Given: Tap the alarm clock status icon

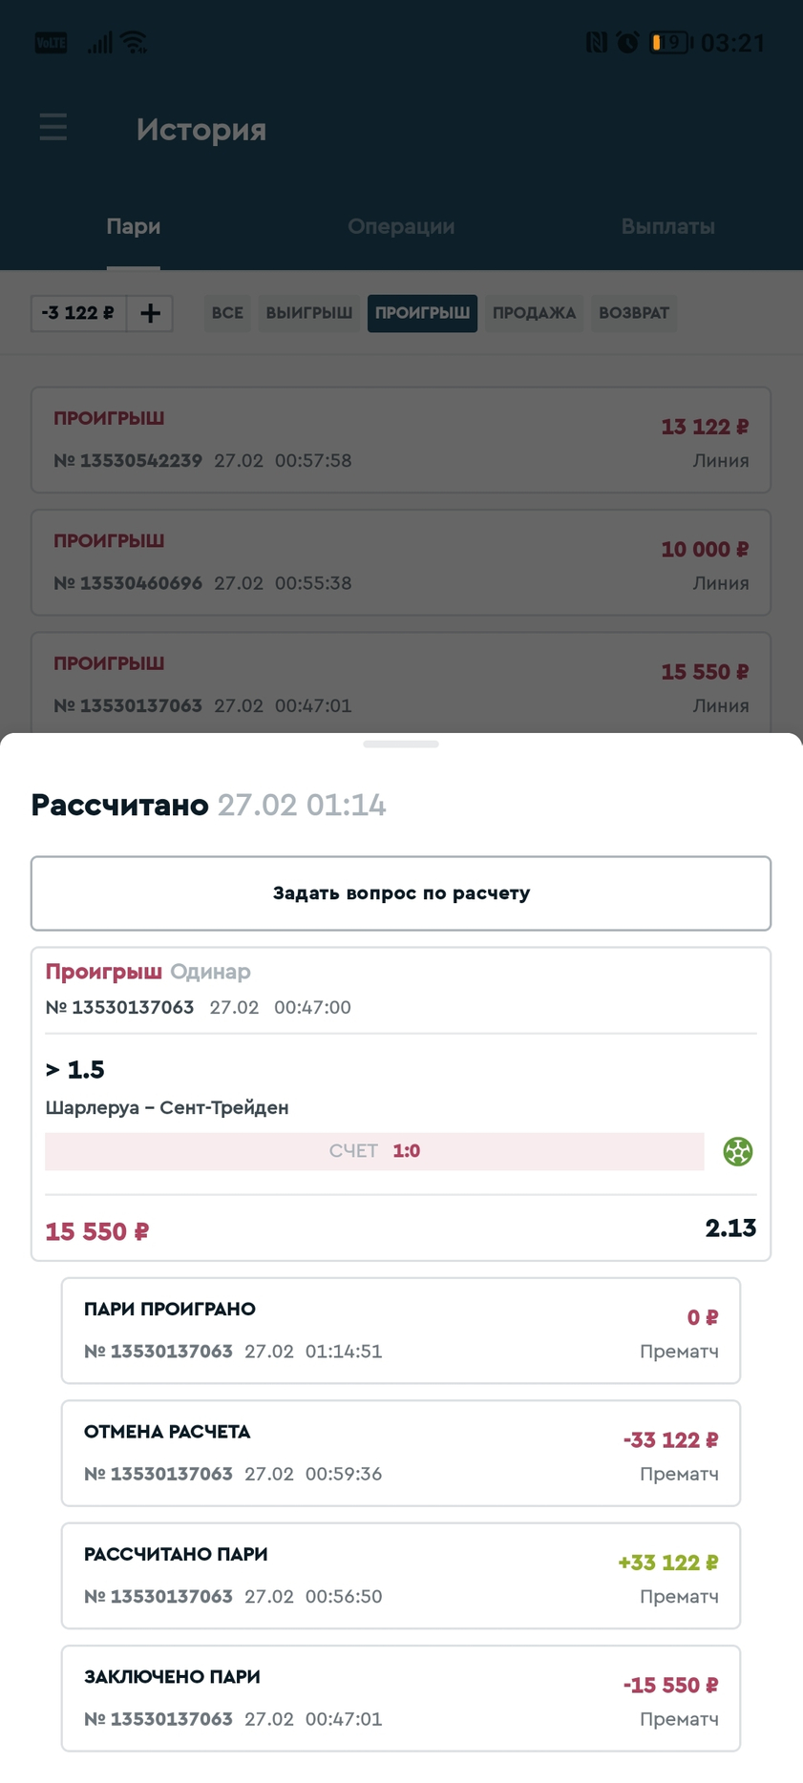Looking at the screenshot, I should 627,42.
